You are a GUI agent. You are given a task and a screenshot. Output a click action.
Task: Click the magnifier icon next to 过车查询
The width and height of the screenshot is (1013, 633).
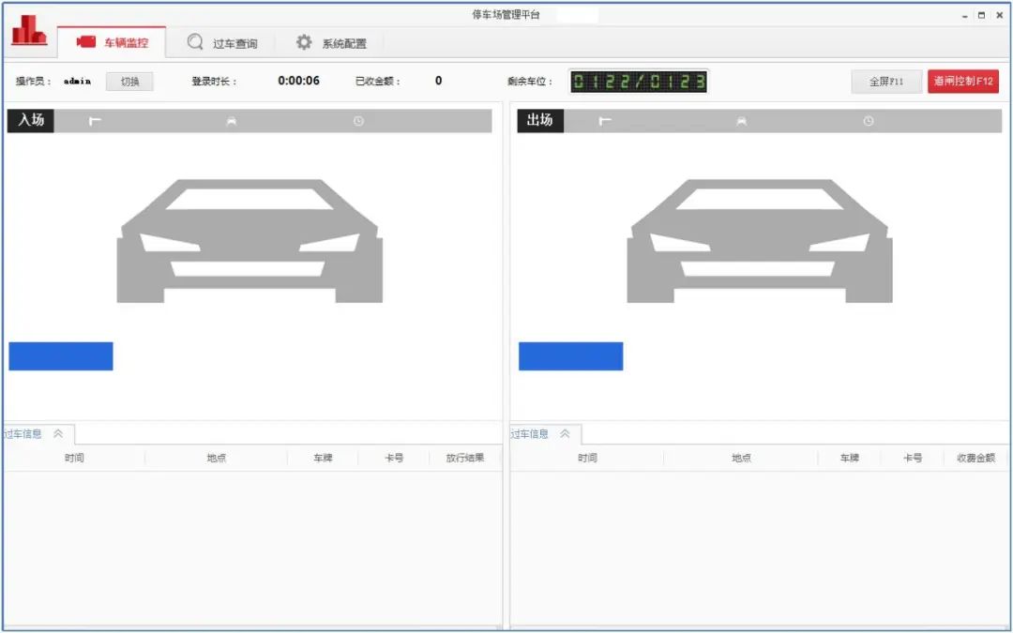click(194, 41)
